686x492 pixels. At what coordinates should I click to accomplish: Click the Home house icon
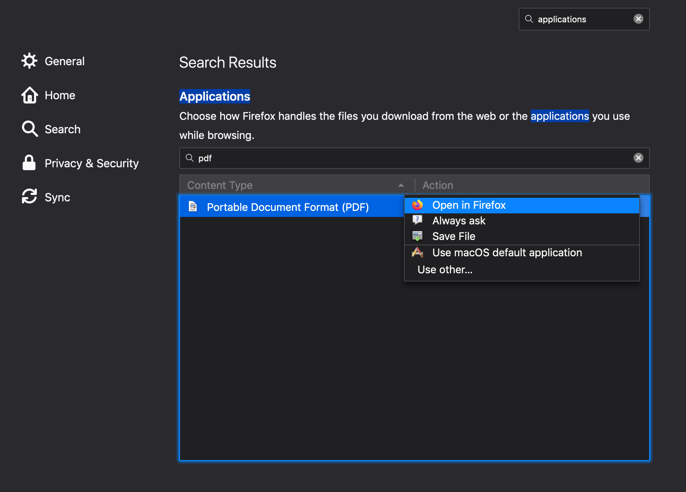pyautogui.click(x=29, y=95)
